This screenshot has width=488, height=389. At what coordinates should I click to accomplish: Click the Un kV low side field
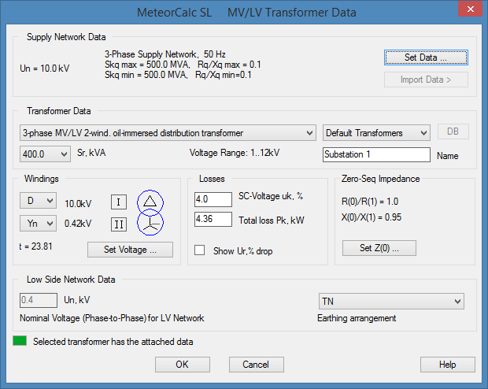point(39,300)
